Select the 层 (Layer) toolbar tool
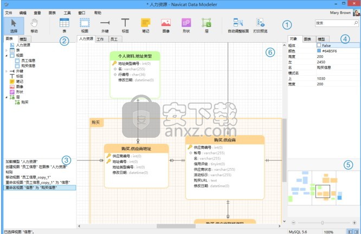The height and width of the screenshot is (234, 361). [x=207, y=26]
